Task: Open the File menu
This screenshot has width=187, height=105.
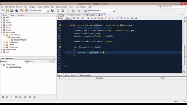Action: tap(2, 7)
